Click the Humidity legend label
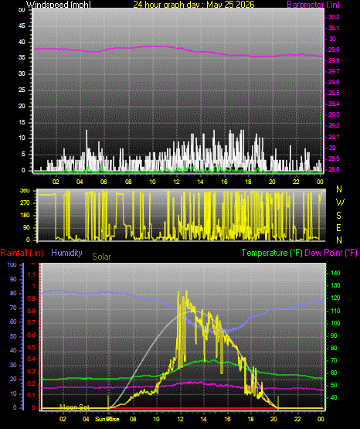 [x=66, y=253]
